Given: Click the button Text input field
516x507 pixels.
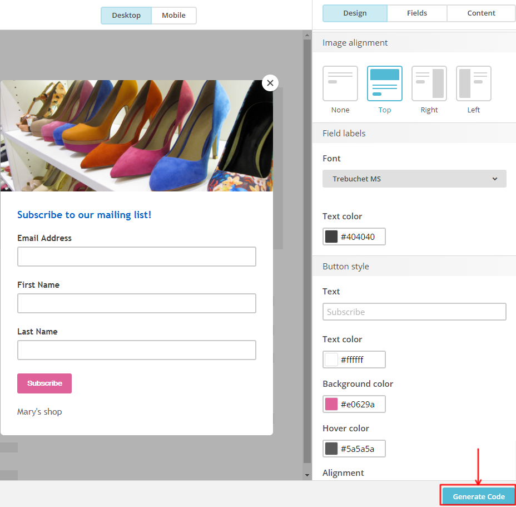Looking at the screenshot, I should coord(414,312).
